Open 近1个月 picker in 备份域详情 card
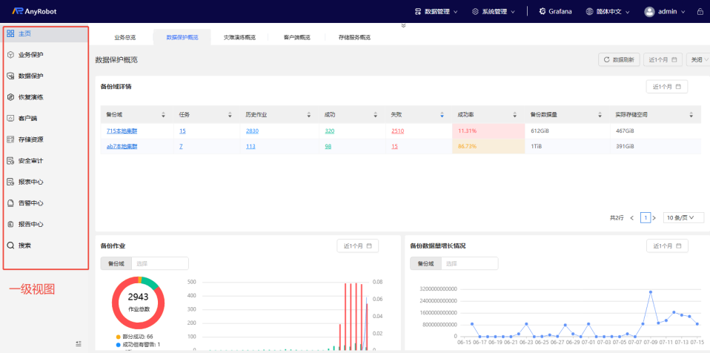Viewport: 710px width, 353px height. click(666, 87)
